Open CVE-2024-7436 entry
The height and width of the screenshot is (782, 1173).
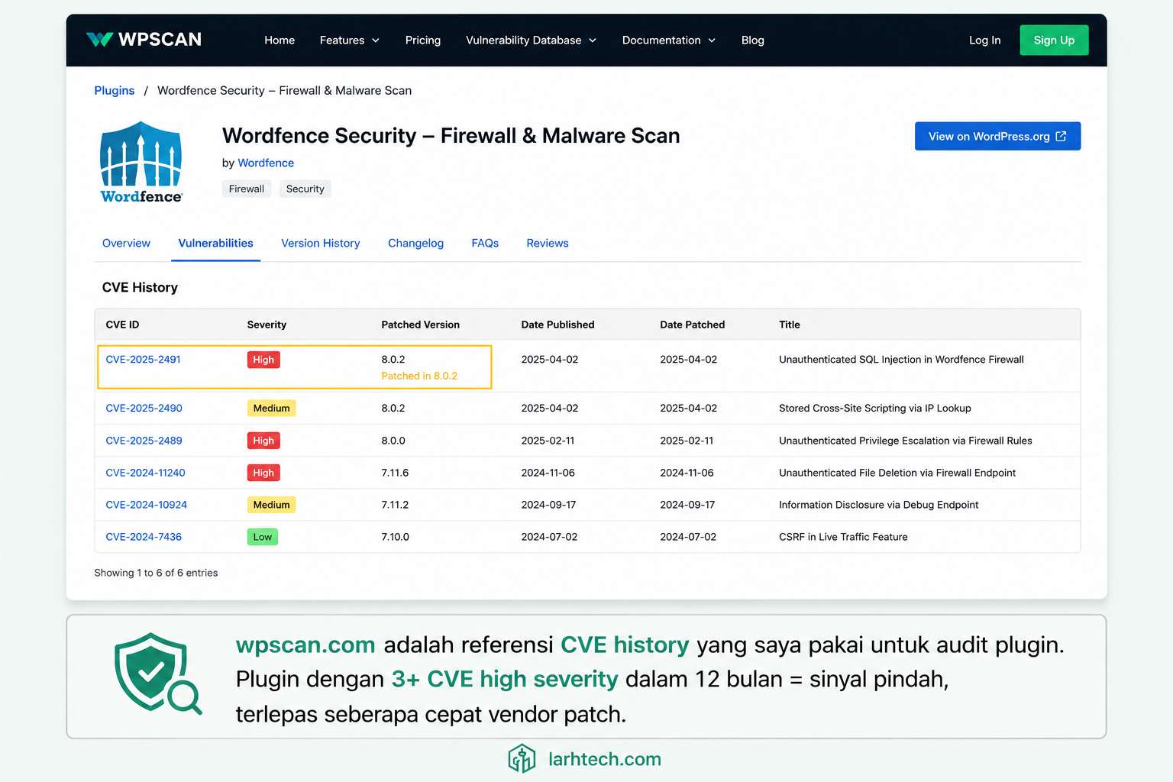point(144,536)
